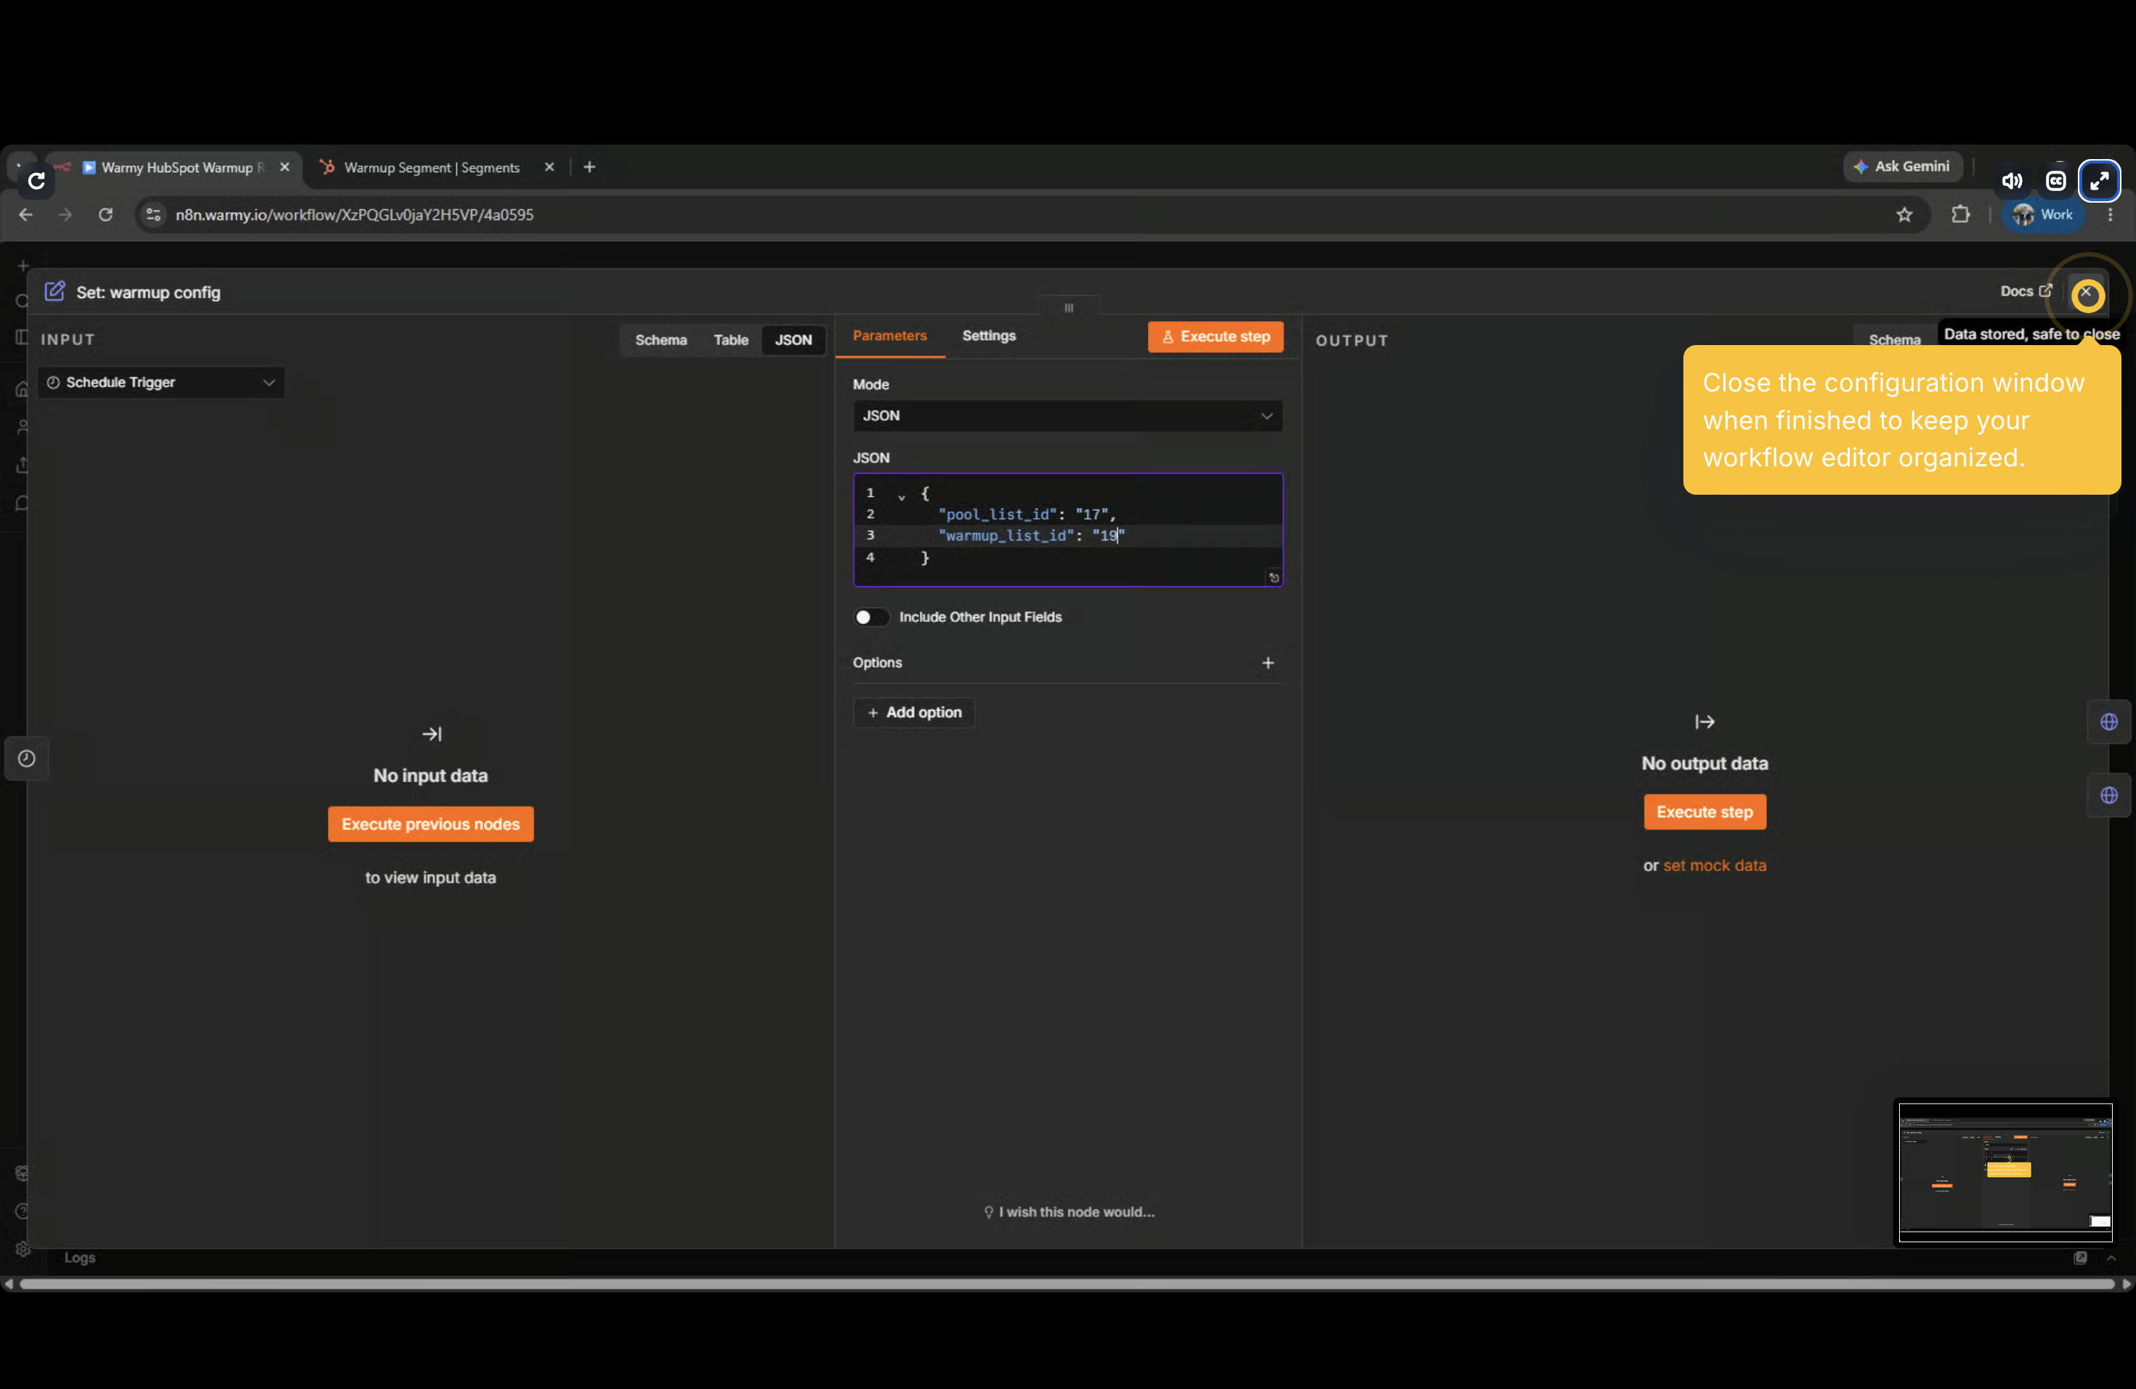The height and width of the screenshot is (1389, 2136).
Task: Open a new browser tab with plus
Action: [x=590, y=167]
